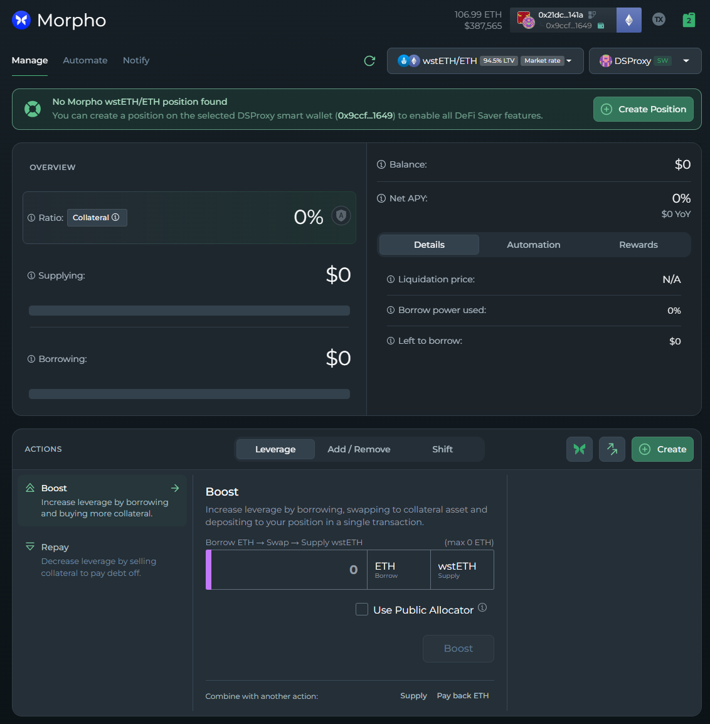Select the Add / Remove actions tab
The width and height of the screenshot is (710, 724).
tap(359, 449)
